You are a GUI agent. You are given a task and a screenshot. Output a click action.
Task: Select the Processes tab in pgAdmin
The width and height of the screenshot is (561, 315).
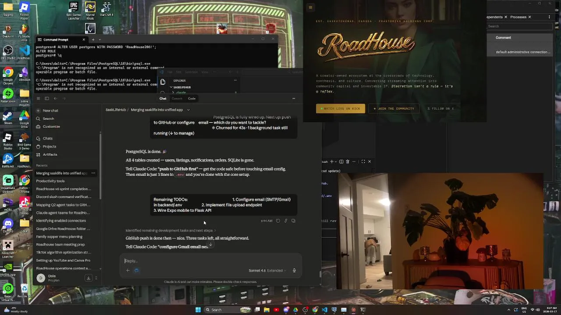click(x=518, y=17)
